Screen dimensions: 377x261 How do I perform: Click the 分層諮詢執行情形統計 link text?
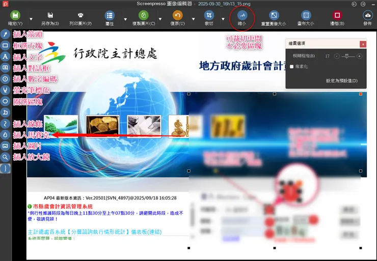(x=98, y=232)
